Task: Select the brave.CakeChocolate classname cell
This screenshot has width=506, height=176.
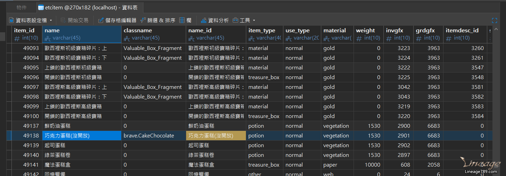Action: point(149,136)
